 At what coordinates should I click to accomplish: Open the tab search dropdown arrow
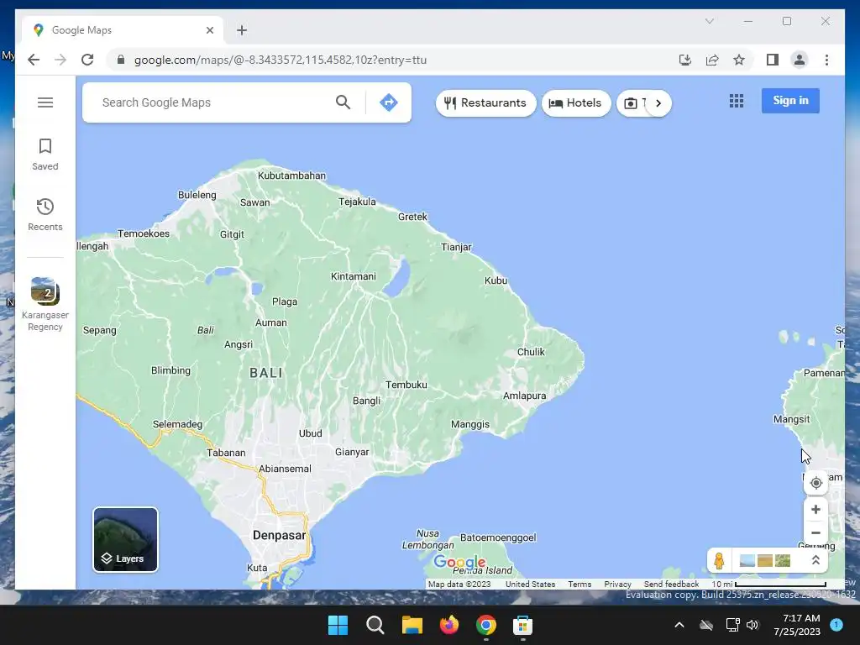(709, 21)
